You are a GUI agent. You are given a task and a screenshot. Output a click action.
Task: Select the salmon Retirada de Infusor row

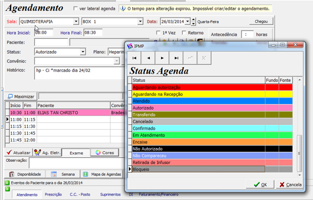click(x=212, y=162)
